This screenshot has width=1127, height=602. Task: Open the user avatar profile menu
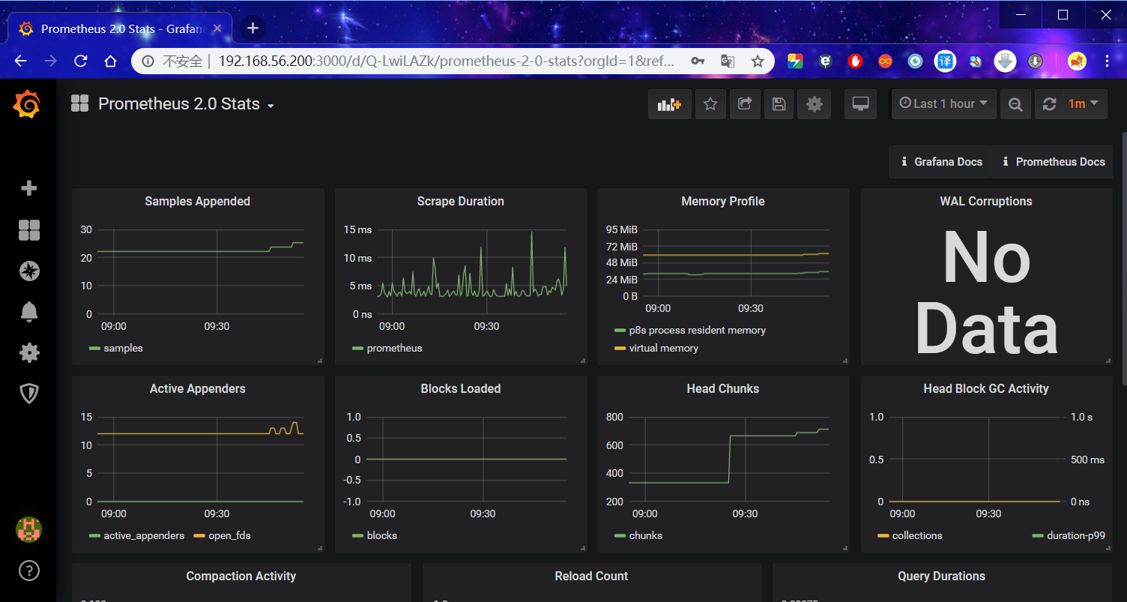point(28,529)
